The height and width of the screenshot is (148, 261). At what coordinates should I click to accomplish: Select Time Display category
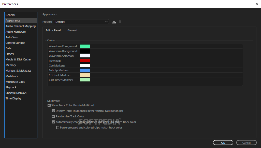coord(21,98)
